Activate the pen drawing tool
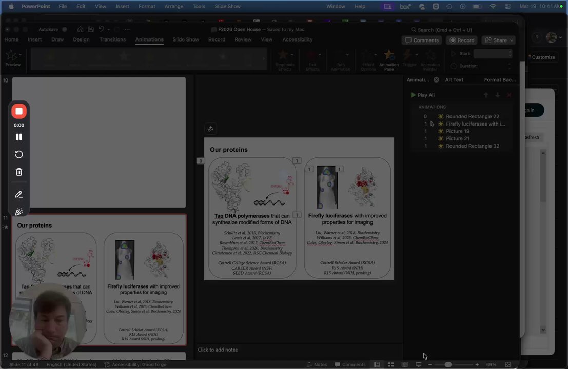568x369 pixels. [x=19, y=195]
